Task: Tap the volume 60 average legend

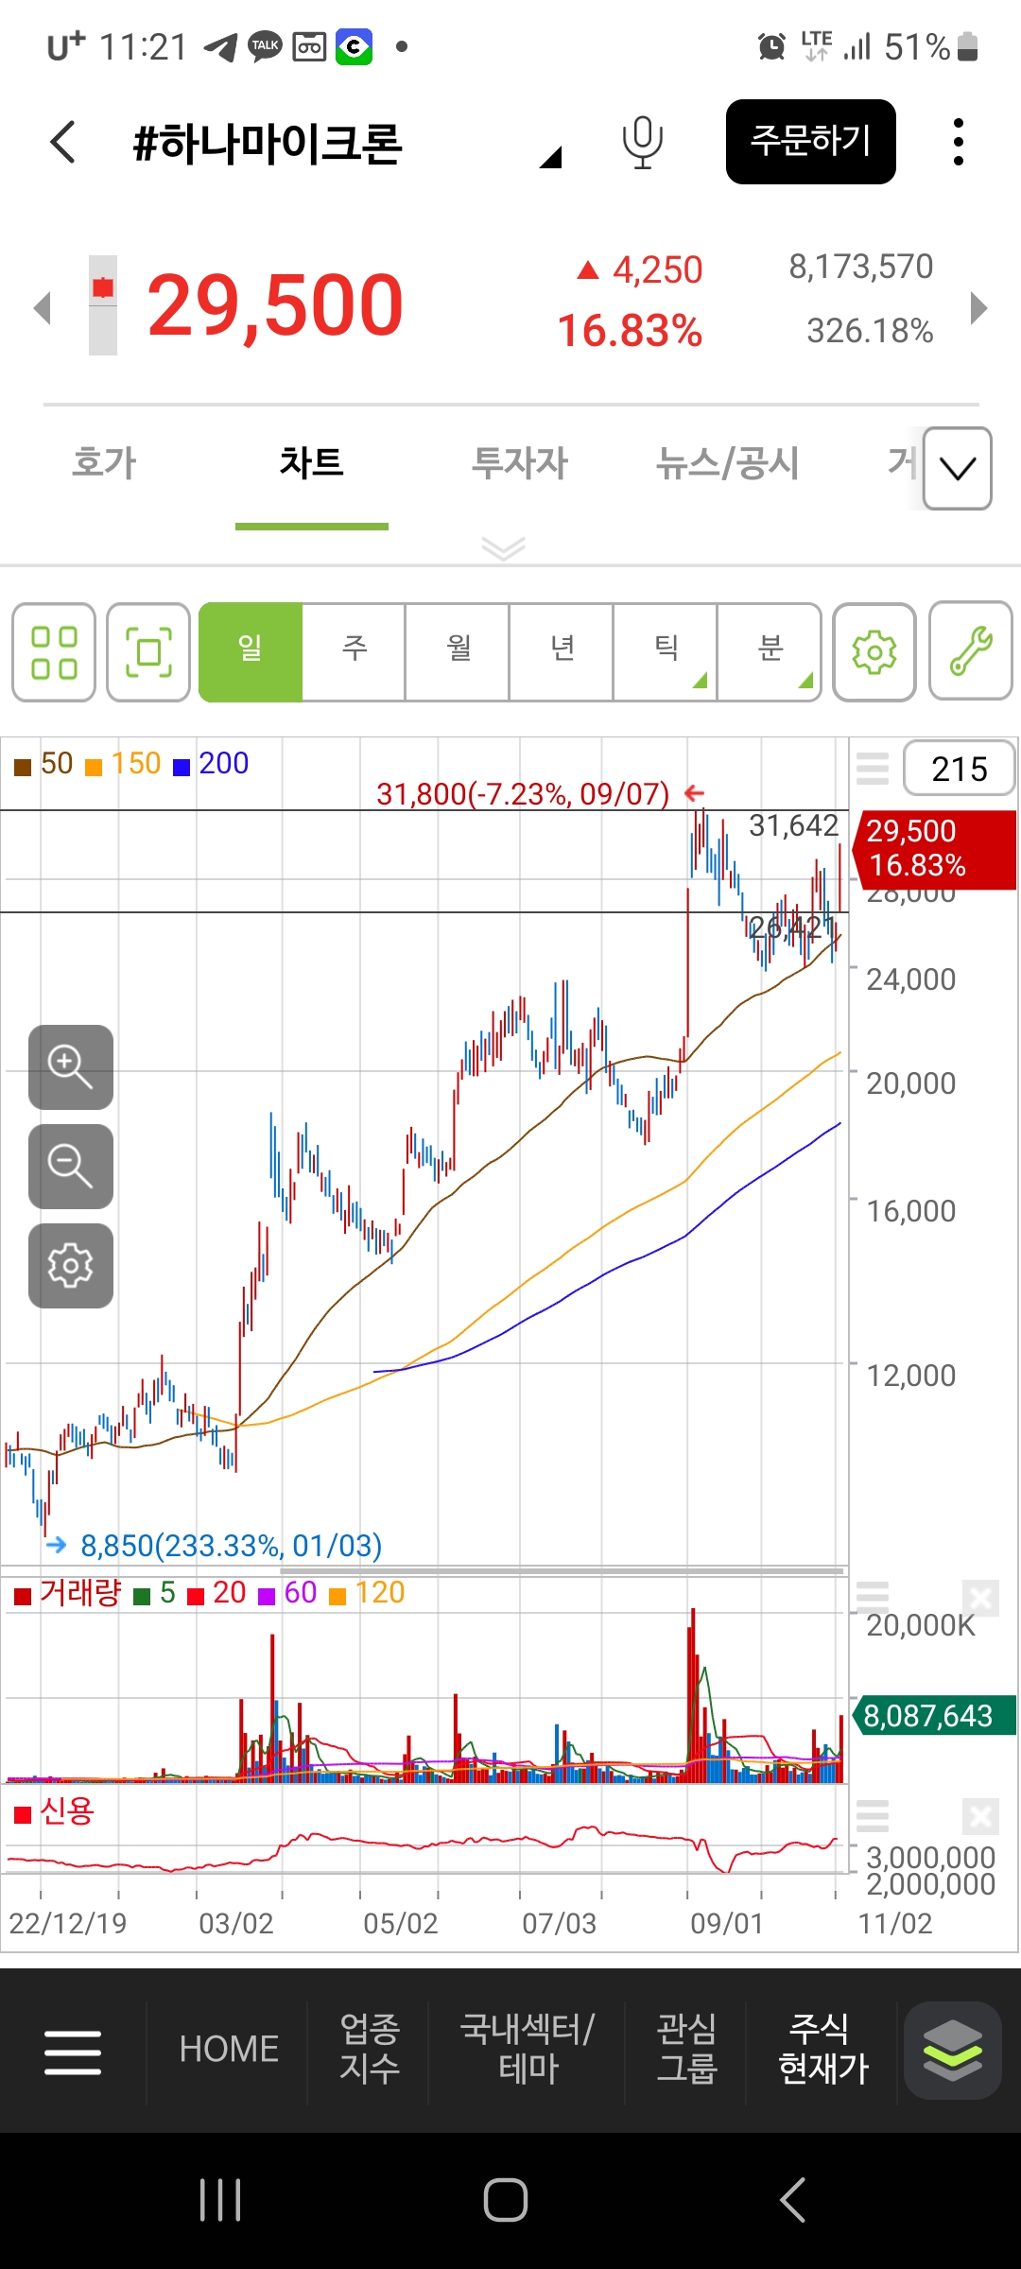Action: (287, 1593)
